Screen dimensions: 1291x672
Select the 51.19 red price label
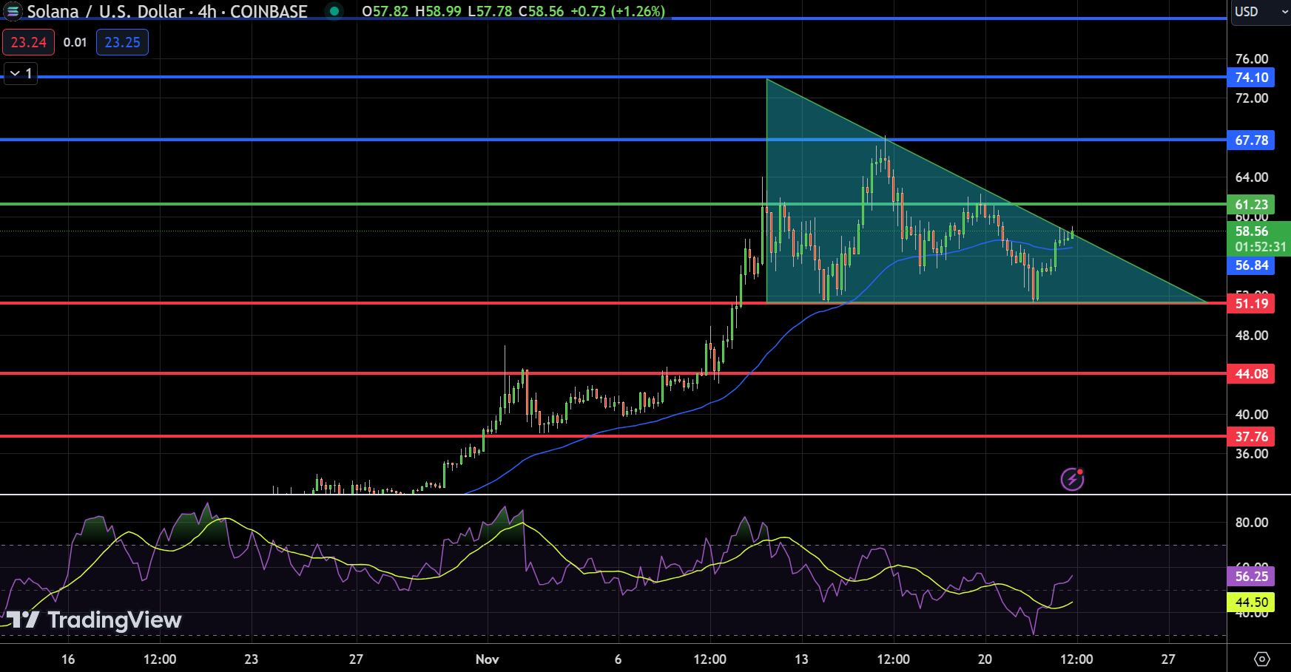point(1251,303)
